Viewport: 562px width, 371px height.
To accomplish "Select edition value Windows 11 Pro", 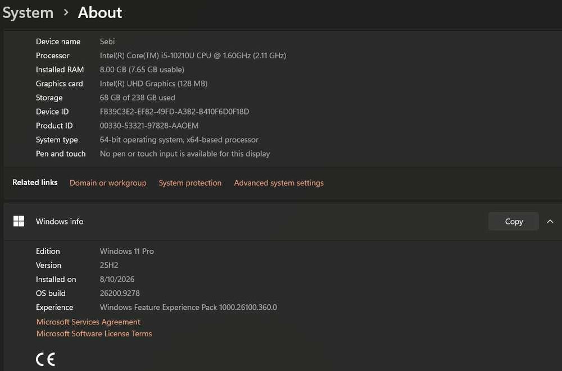I will [127, 251].
